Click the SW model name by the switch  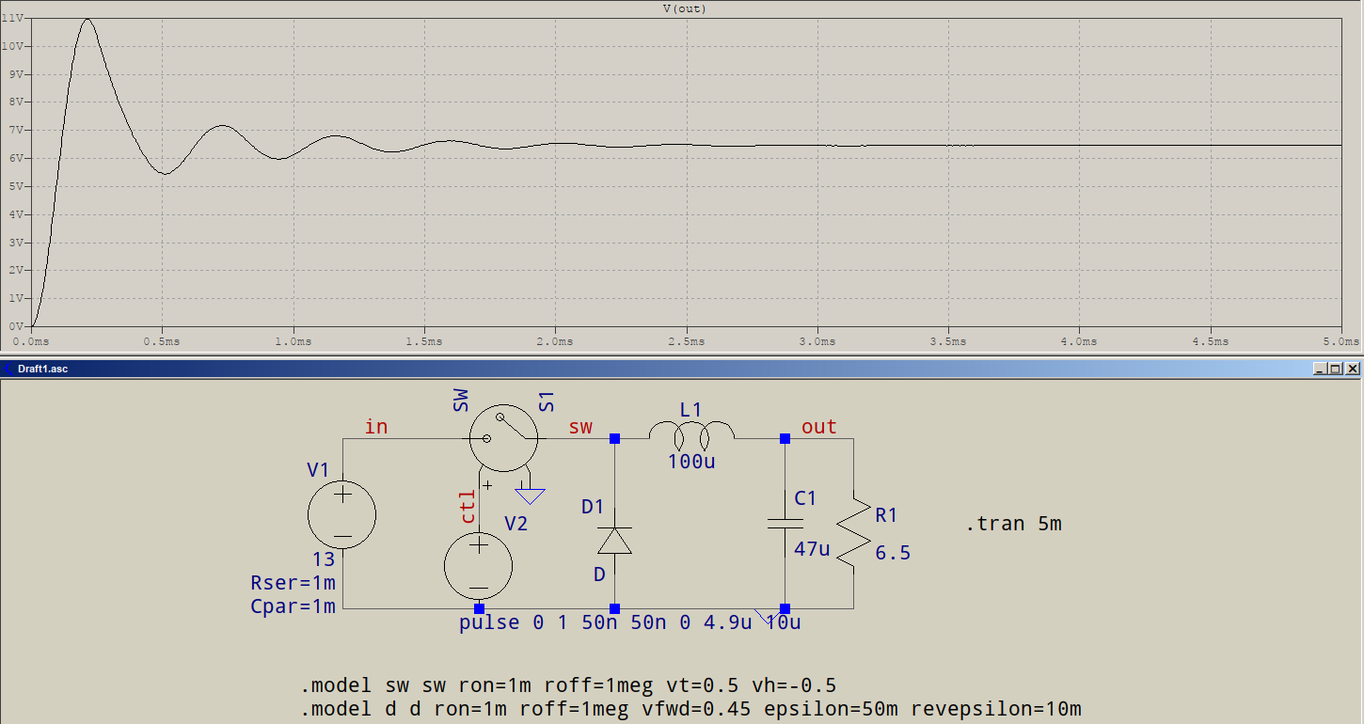[x=461, y=401]
